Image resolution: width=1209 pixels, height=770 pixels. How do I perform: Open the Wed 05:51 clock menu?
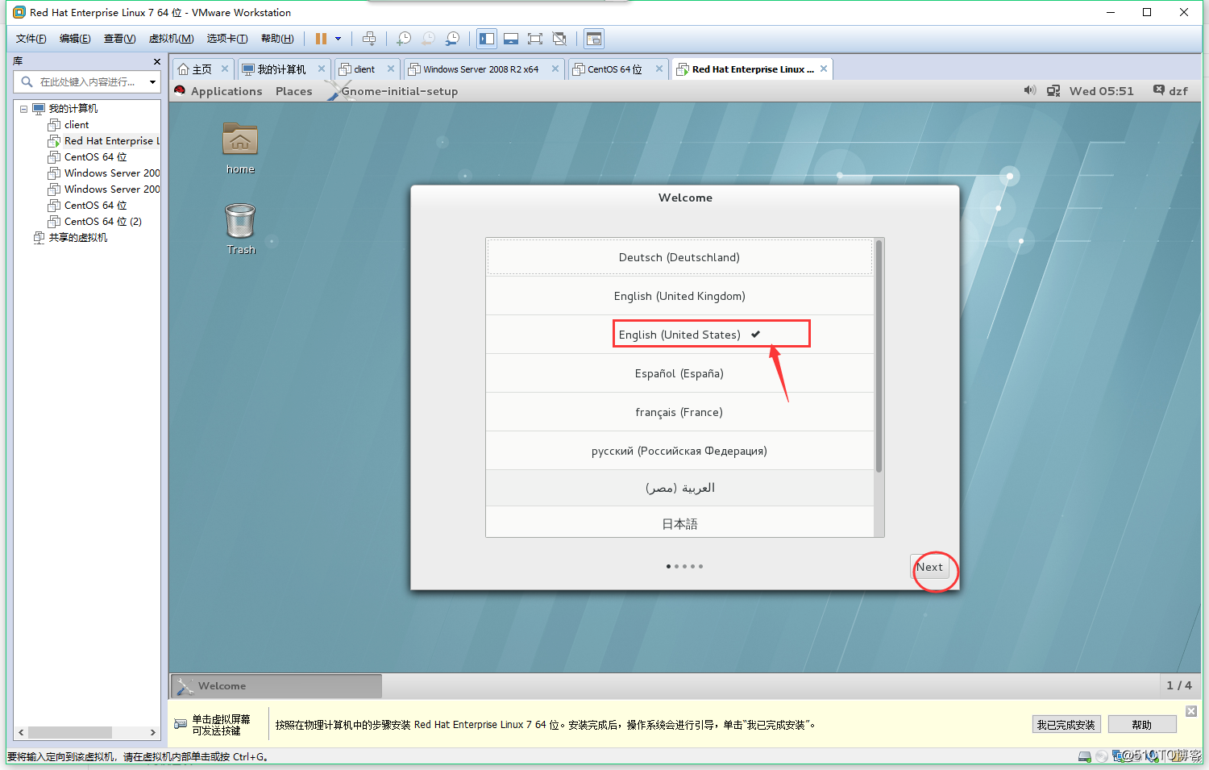click(1101, 91)
